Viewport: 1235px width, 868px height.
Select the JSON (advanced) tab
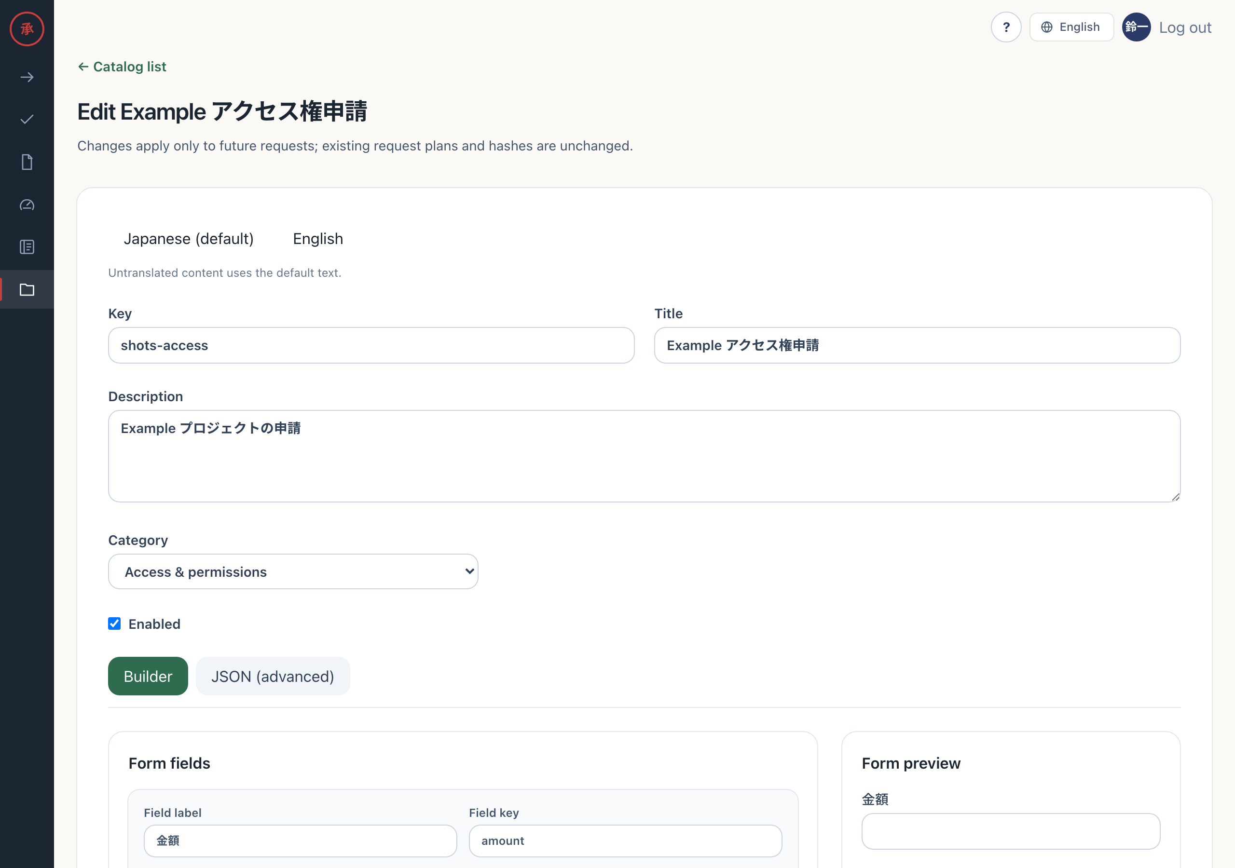tap(273, 676)
